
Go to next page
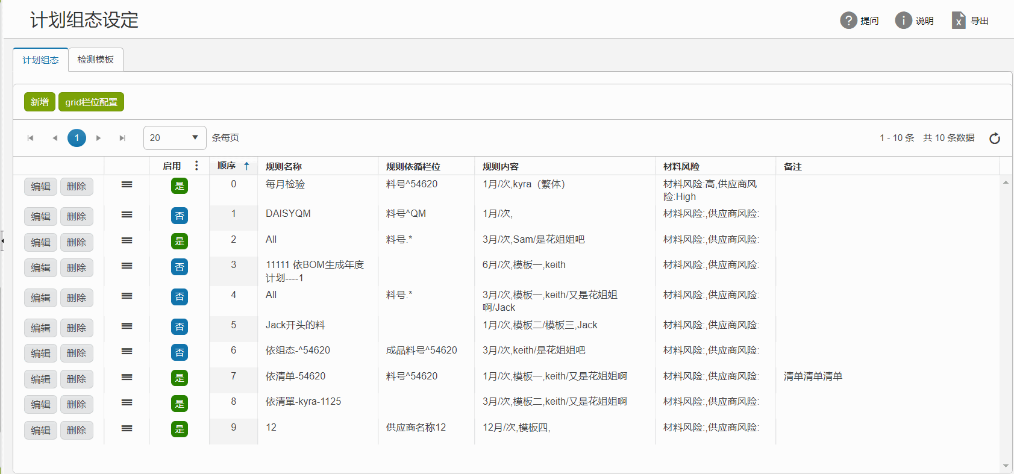click(x=98, y=138)
